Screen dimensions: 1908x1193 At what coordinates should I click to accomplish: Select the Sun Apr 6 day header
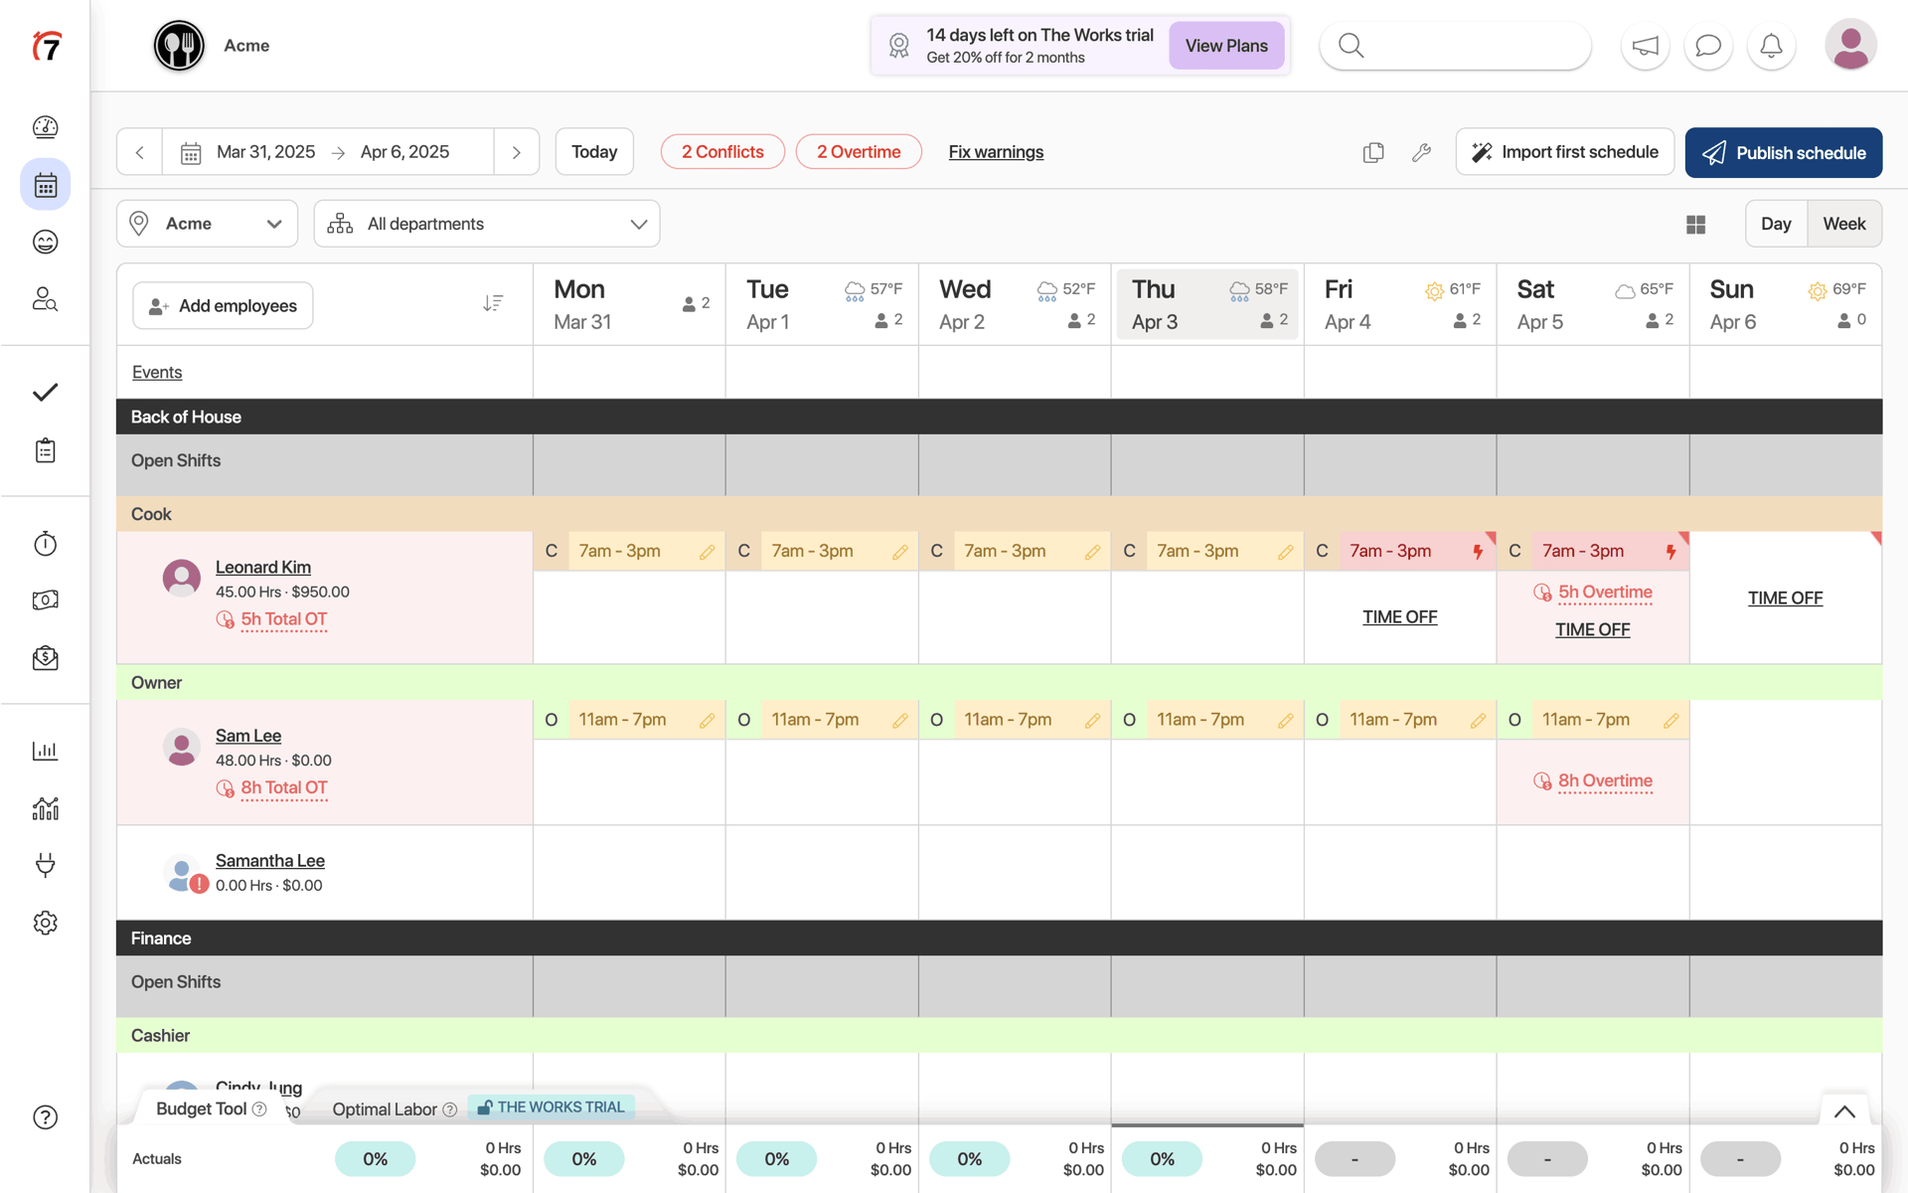pyautogui.click(x=1786, y=304)
